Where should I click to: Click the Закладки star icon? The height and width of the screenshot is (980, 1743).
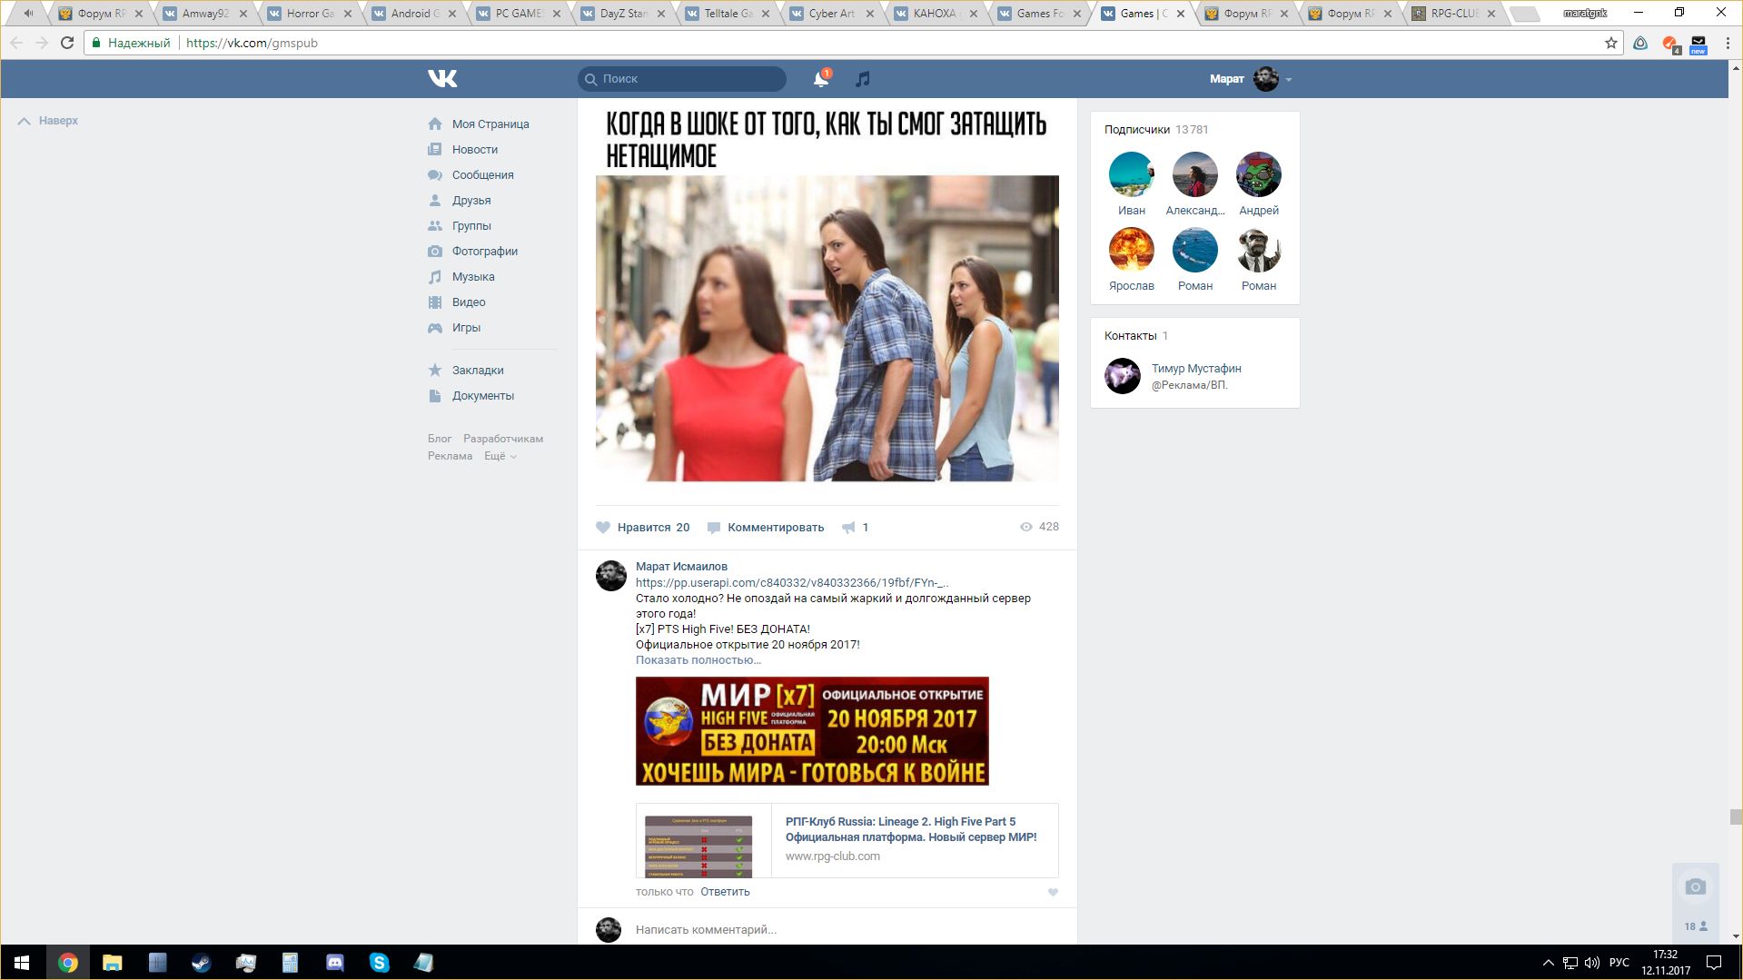coord(435,371)
